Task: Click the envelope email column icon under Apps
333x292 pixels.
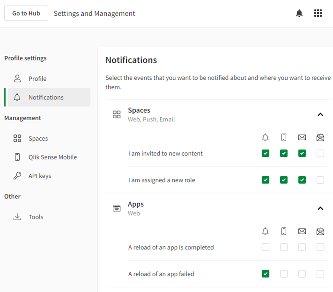Action: pyautogui.click(x=302, y=231)
